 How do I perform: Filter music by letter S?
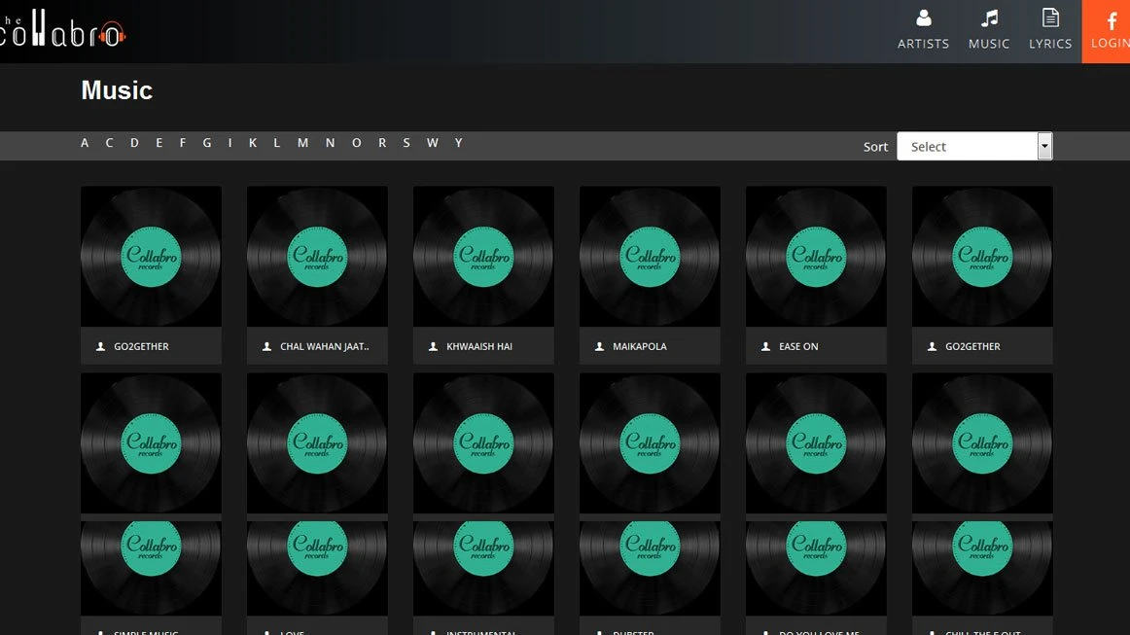[406, 143]
